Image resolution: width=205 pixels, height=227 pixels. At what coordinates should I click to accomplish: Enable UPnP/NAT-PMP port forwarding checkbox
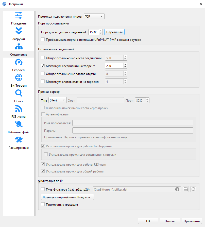(x=43, y=40)
